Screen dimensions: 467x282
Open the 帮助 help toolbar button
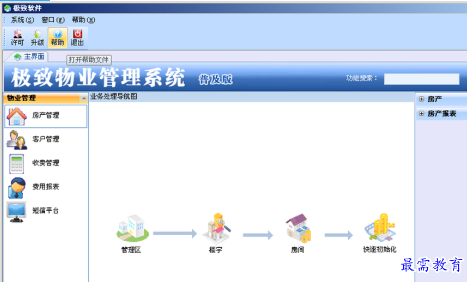pos(57,38)
